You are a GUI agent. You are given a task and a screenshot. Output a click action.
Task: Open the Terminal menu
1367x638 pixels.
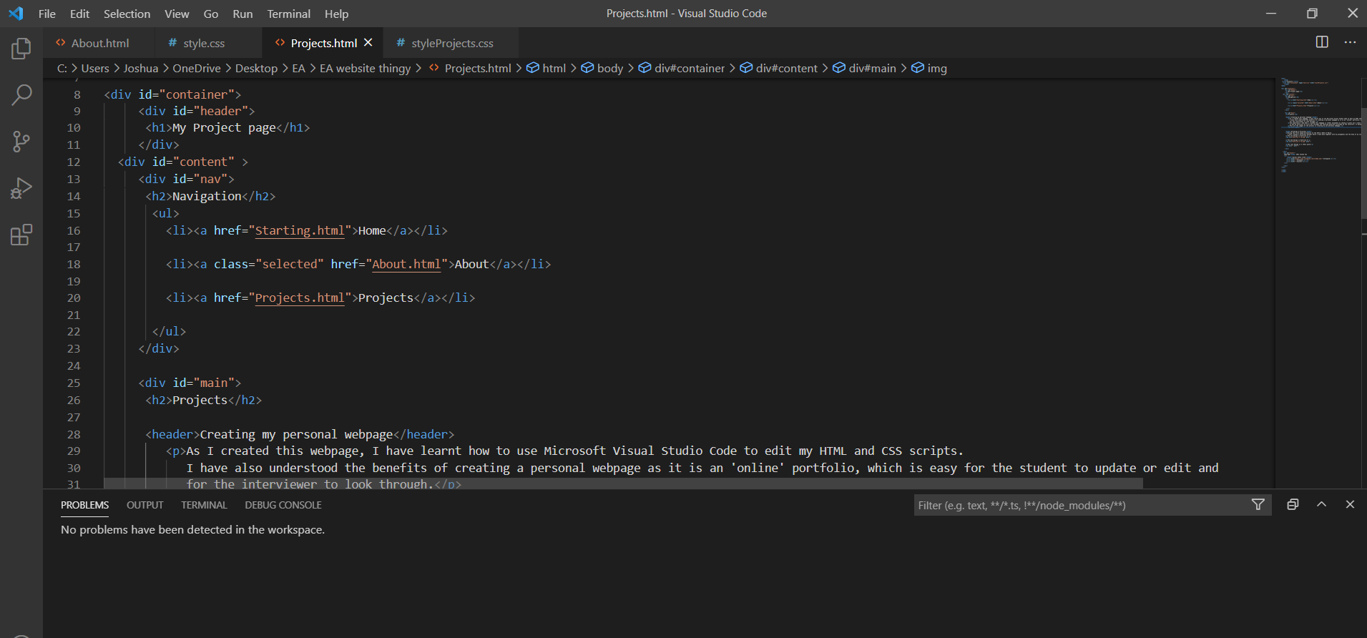coord(288,14)
